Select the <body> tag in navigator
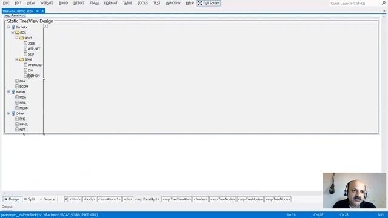 pos(89,199)
